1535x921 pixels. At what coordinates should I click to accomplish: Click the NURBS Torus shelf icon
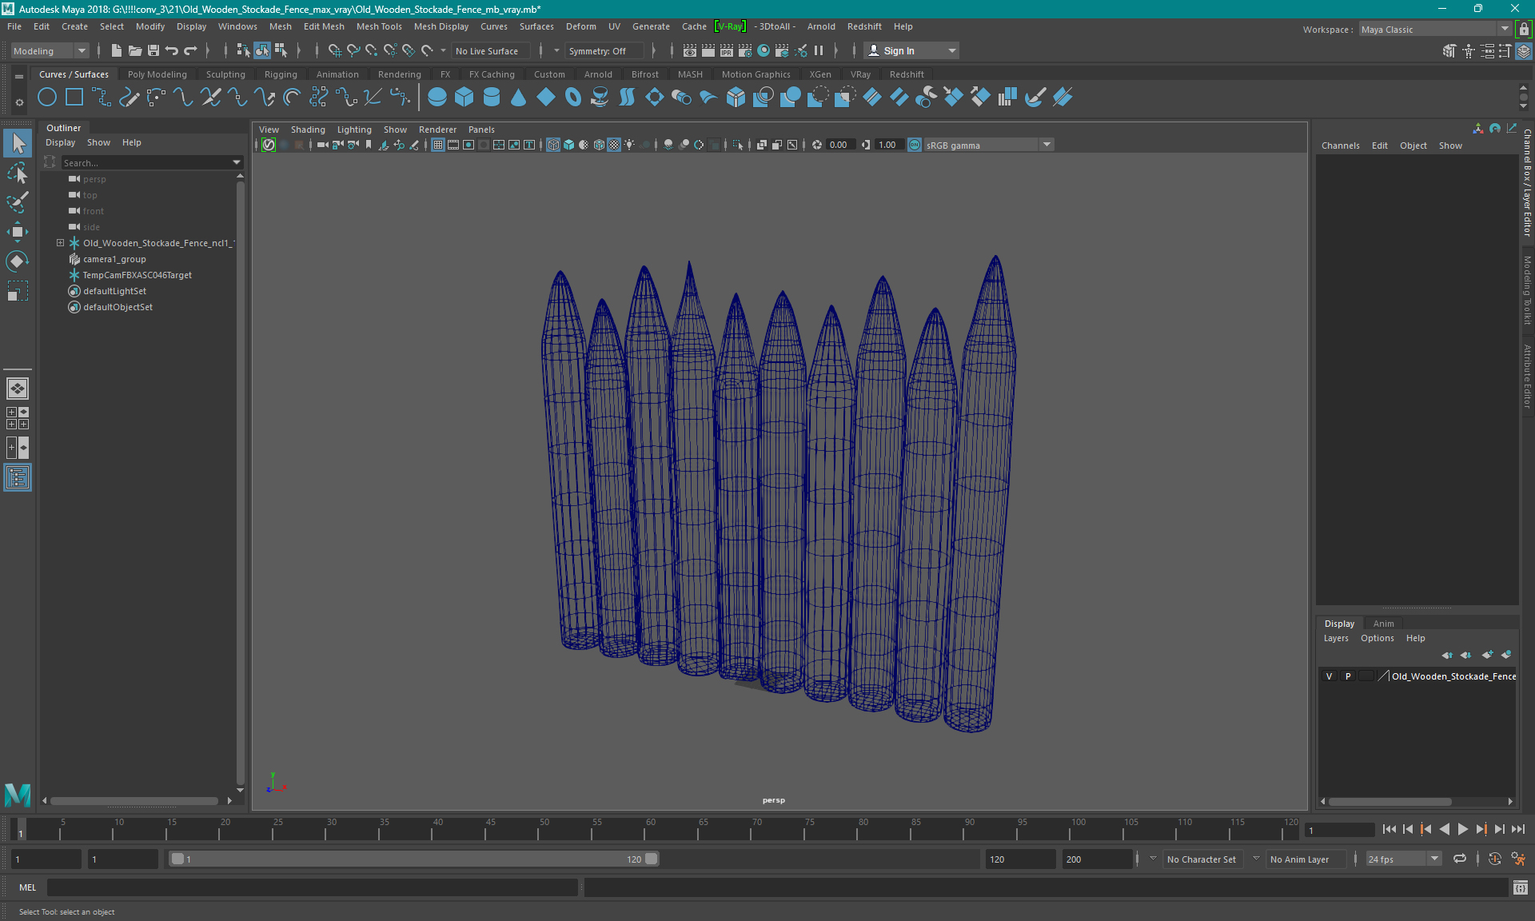pyautogui.click(x=573, y=98)
